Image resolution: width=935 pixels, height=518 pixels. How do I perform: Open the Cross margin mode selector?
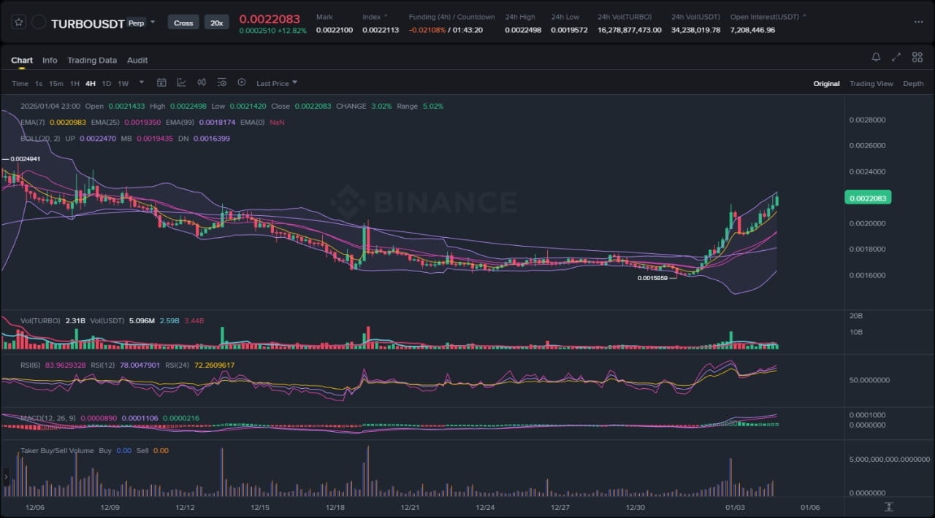(183, 23)
